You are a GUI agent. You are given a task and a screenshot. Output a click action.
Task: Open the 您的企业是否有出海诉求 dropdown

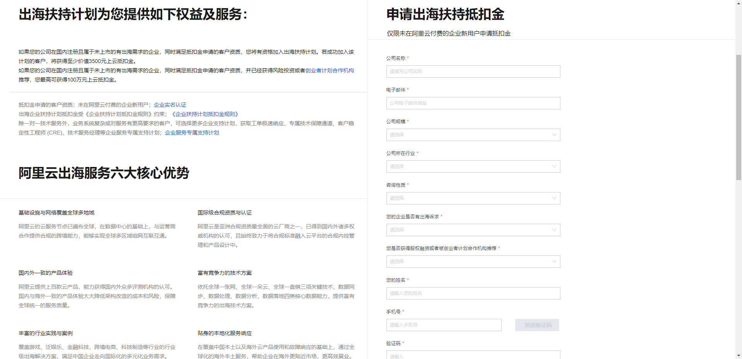473,230
